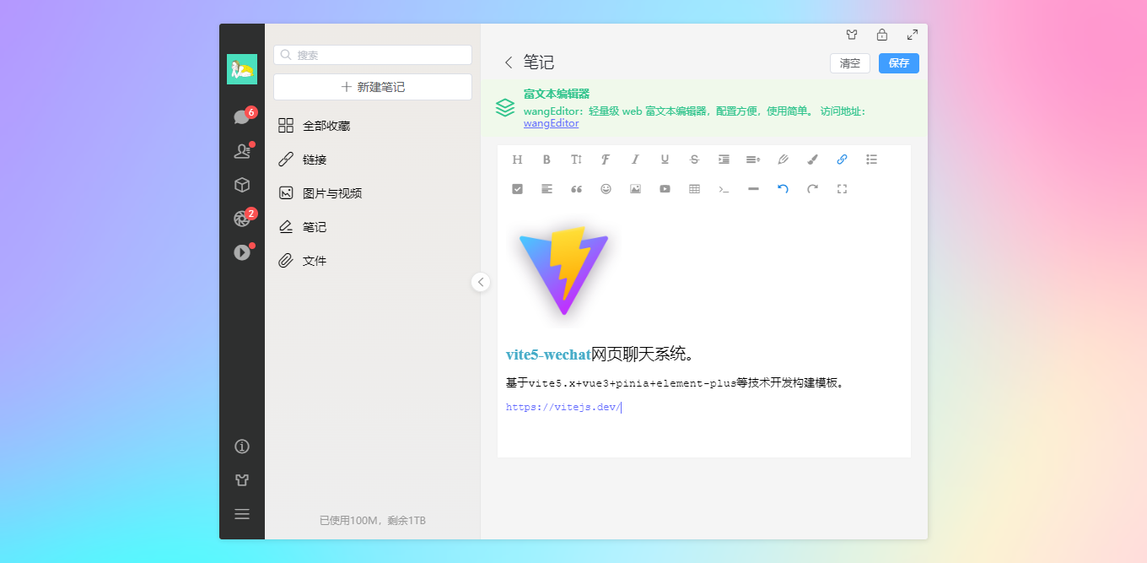Screen dimensions: 1147x563
Task: Insert a table into the note
Action: [694, 188]
